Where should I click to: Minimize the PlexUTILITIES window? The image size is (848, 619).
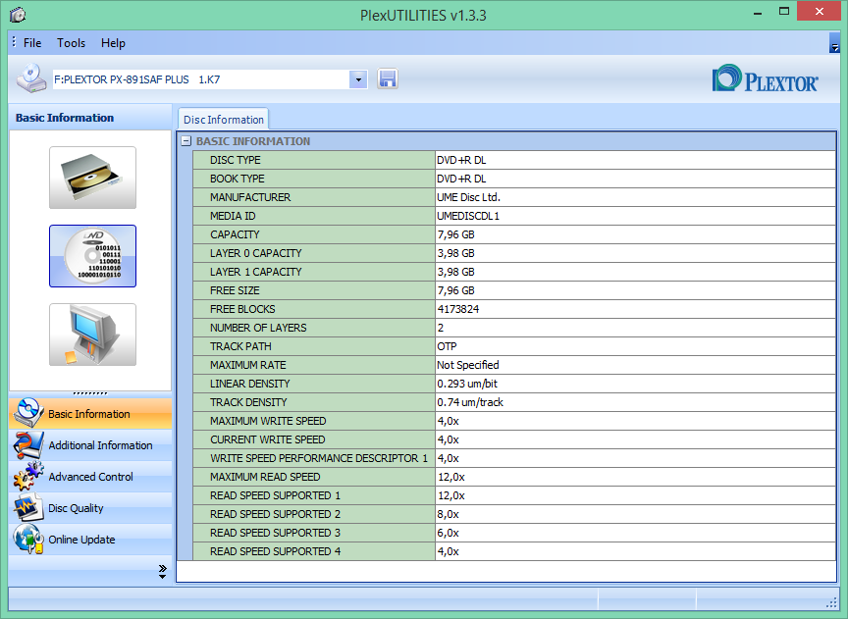pyautogui.click(x=758, y=12)
